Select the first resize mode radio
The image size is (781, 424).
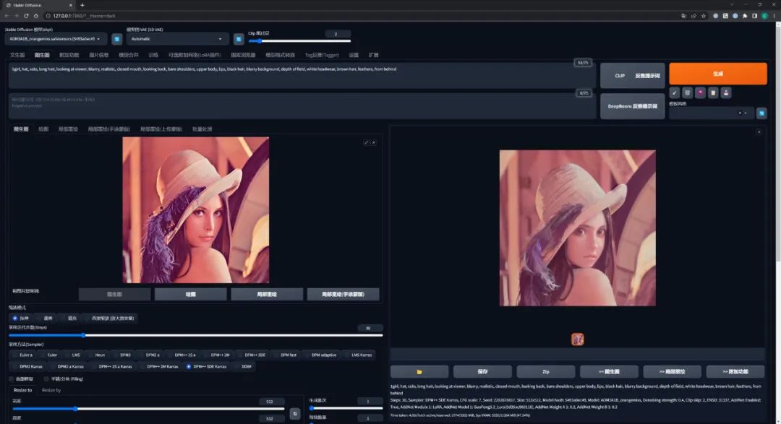click(15, 318)
